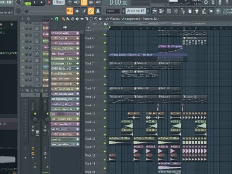232x174 pixels.
Task: Click the red Record button
Action: pyautogui.click(x=49, y=2)
